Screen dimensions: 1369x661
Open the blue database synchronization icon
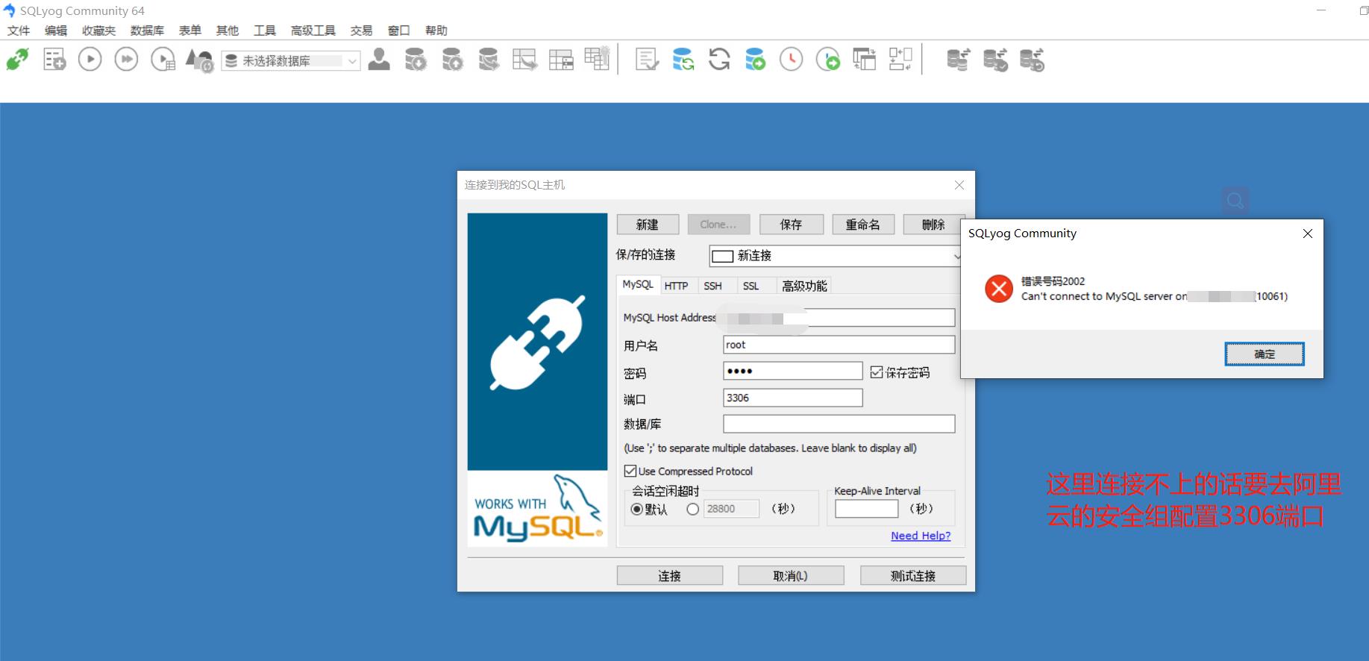683,60
